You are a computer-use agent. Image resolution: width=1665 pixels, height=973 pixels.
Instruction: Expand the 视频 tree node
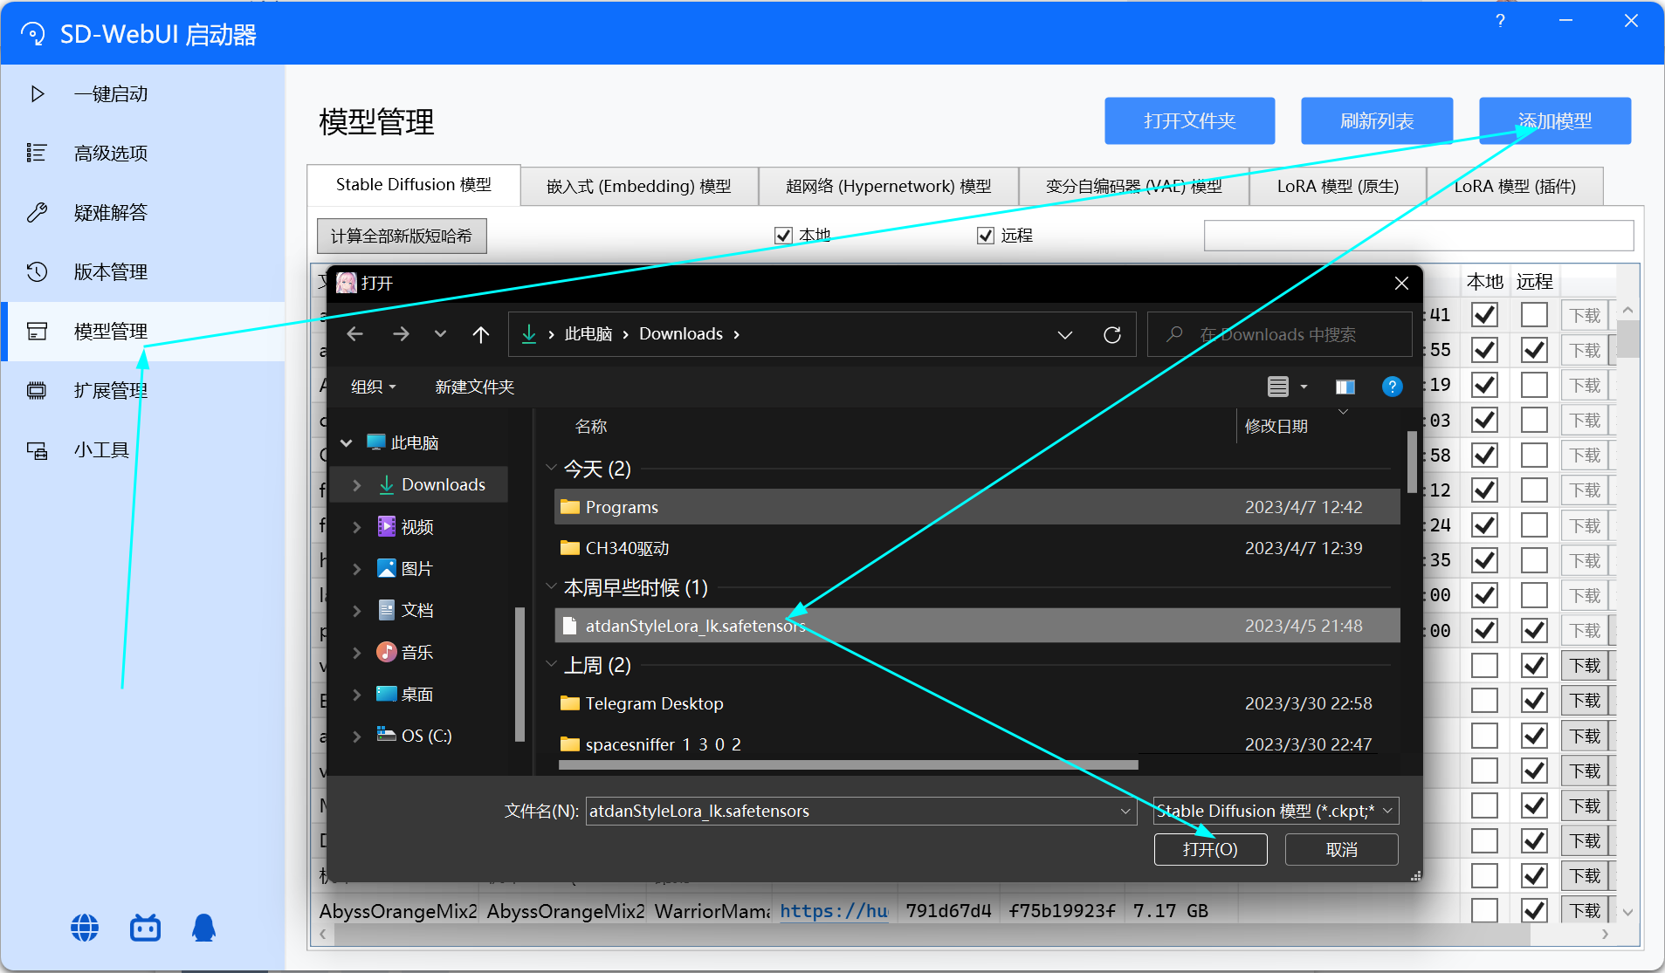(x=356, y=526)
